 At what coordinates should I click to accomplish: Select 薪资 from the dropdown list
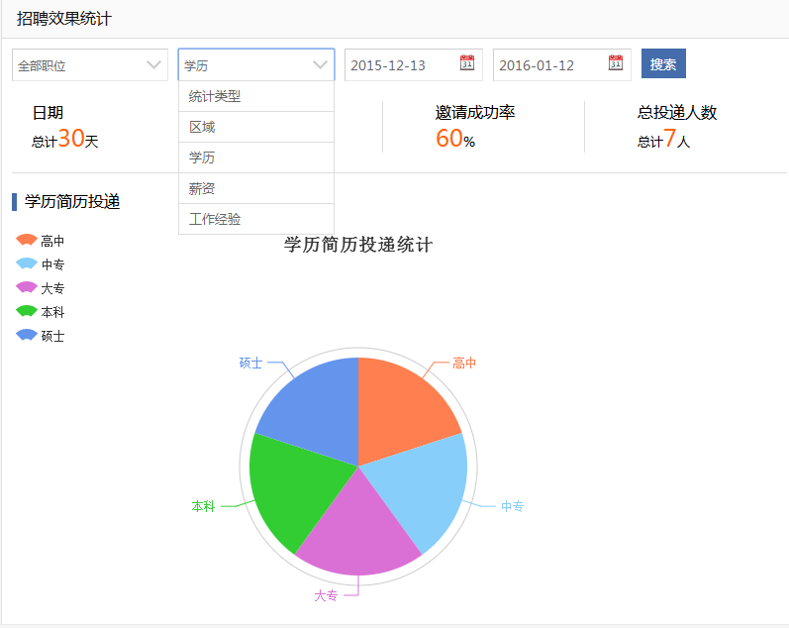256,188
